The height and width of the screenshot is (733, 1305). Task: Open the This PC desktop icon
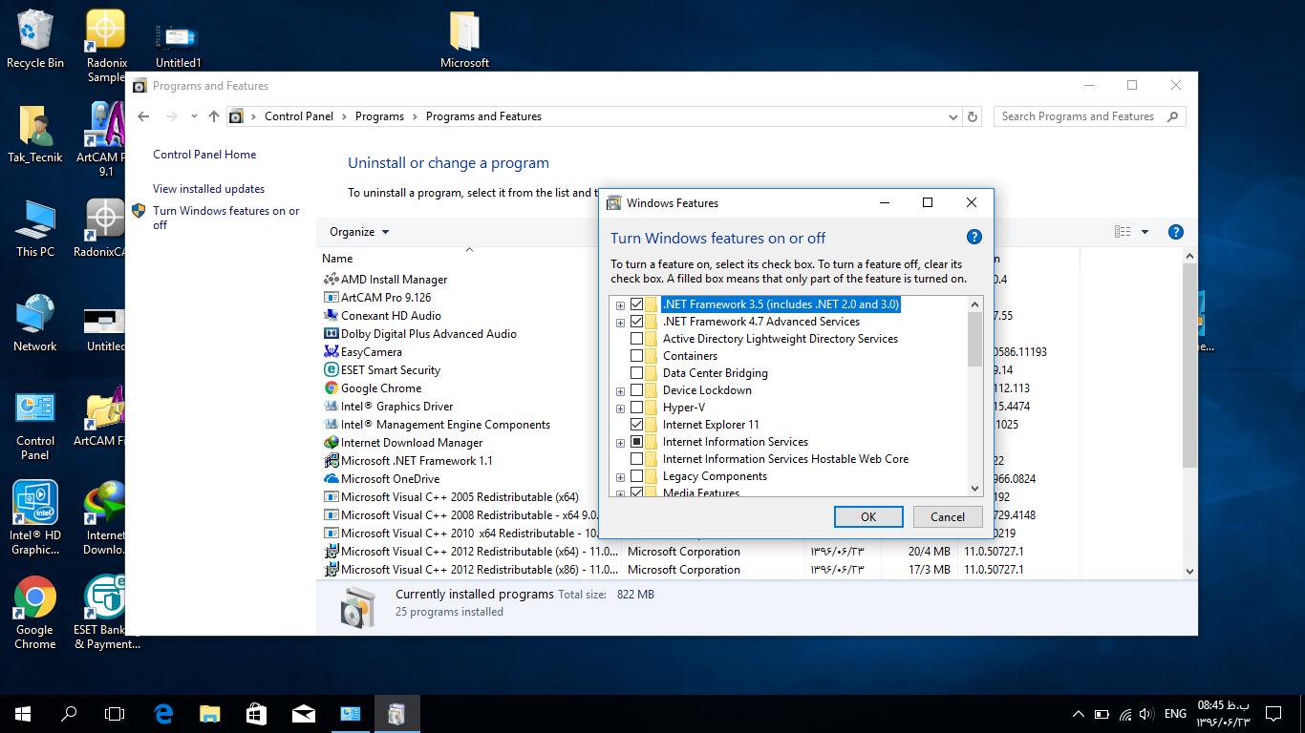click(35, 229)
